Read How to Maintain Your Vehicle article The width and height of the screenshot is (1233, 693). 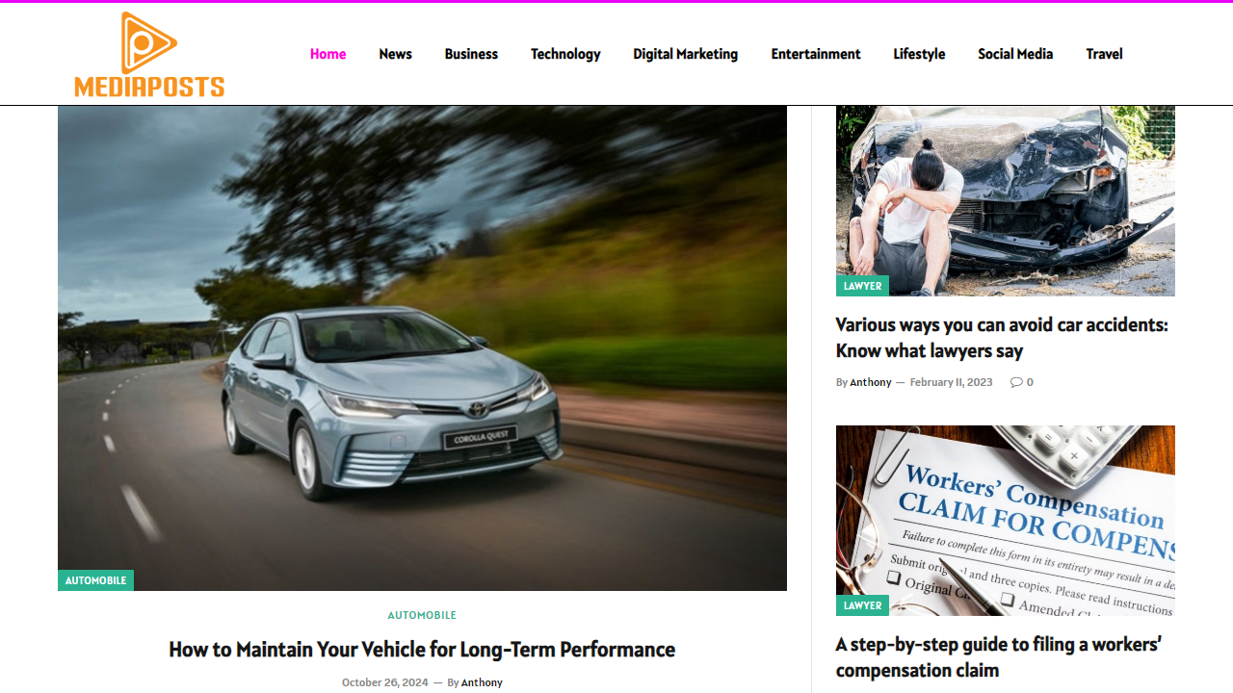click(422, 650)
